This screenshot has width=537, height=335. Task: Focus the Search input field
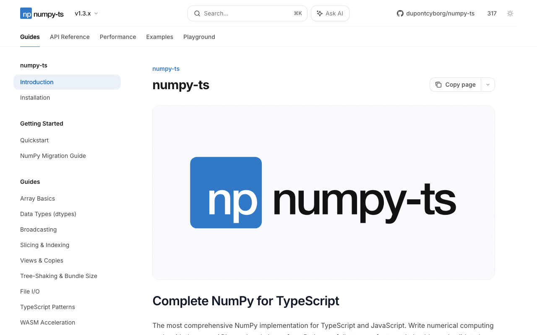pyautogui.click(x=248, y=13)
